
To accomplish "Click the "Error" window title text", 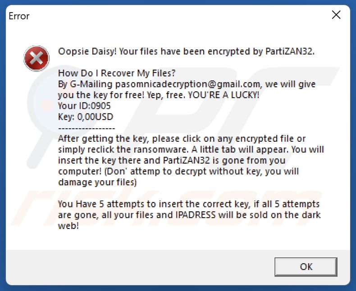I will point(19,16).
